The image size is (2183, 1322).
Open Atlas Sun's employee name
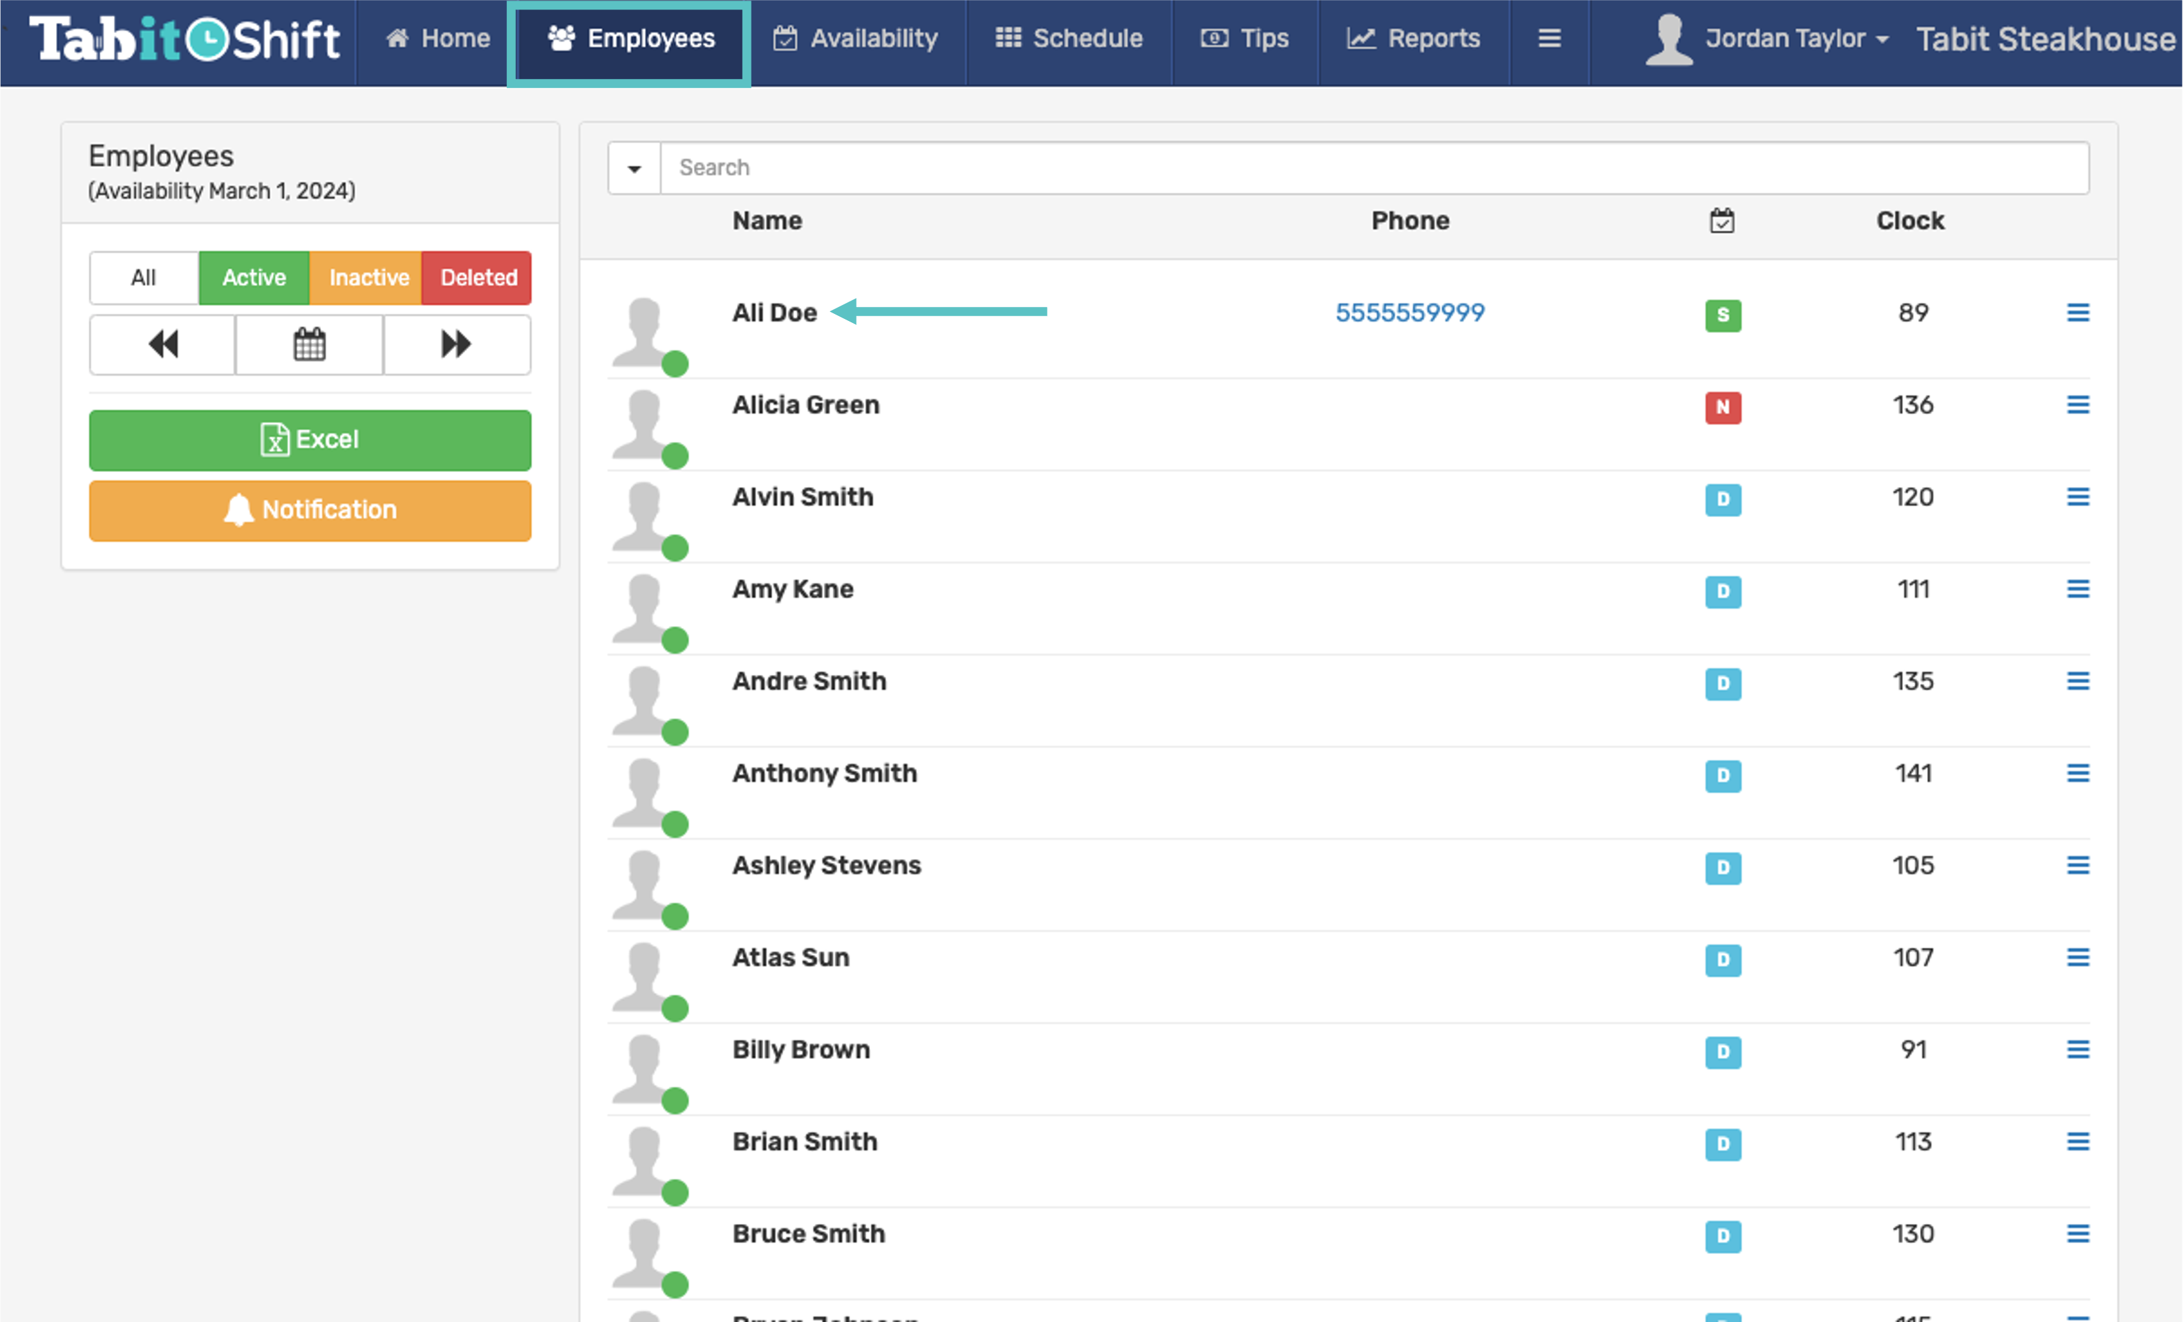pos(790,958)
